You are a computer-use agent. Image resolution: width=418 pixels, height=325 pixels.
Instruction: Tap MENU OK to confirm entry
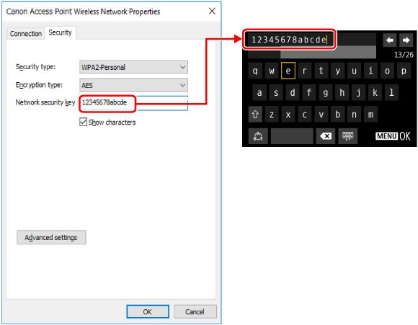[393, 136]
